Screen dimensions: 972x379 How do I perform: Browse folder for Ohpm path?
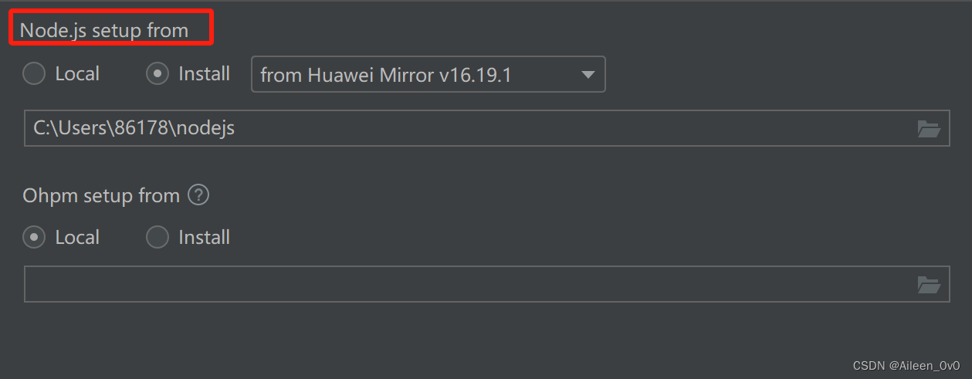[929, 285]
